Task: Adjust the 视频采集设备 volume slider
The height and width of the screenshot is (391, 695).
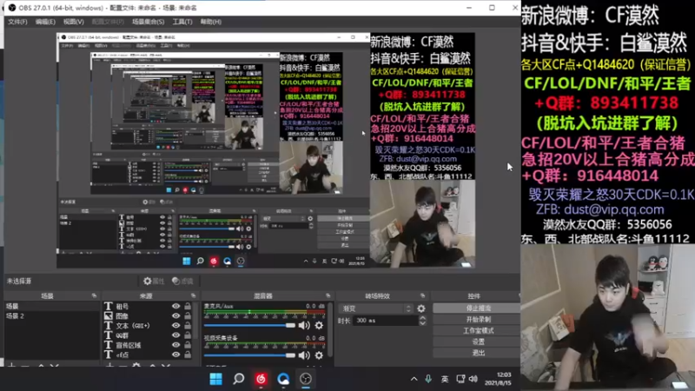Action: (x=249, y=355)
